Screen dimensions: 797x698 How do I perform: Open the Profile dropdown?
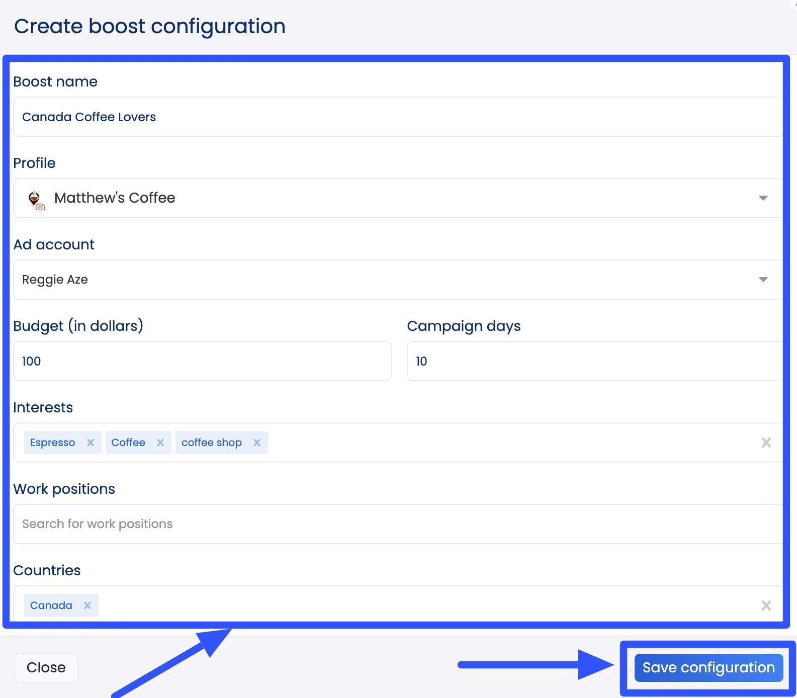pos(763,198)
